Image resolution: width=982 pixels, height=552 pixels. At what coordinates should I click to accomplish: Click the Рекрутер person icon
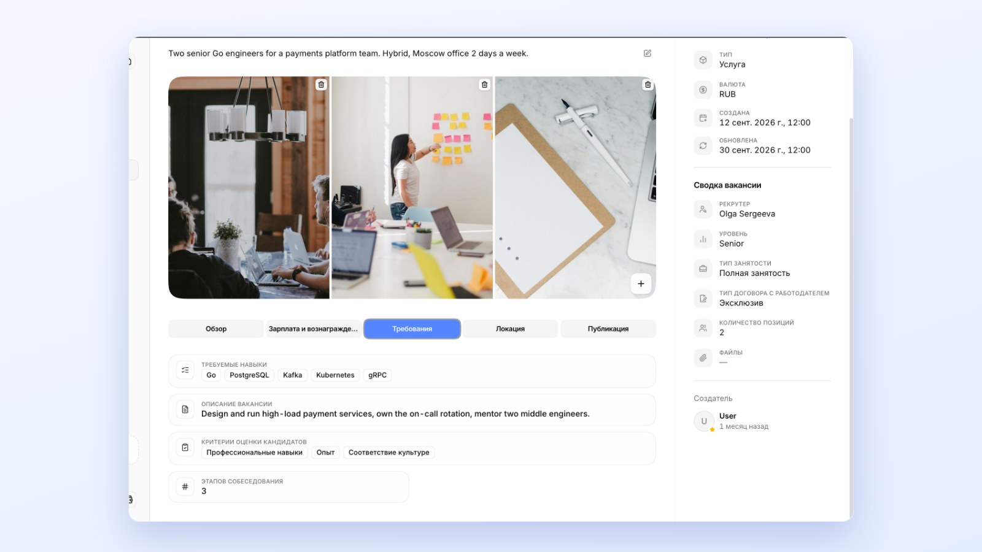(703, 209)
